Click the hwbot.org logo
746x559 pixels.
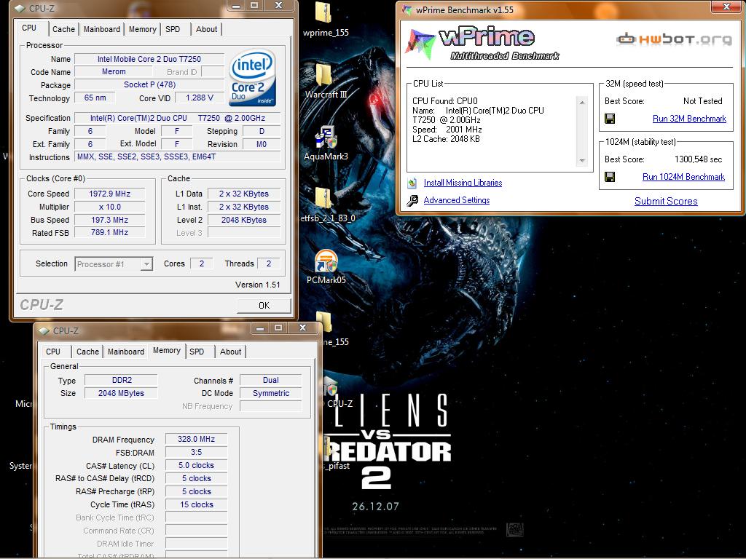[x=674, y=39]
